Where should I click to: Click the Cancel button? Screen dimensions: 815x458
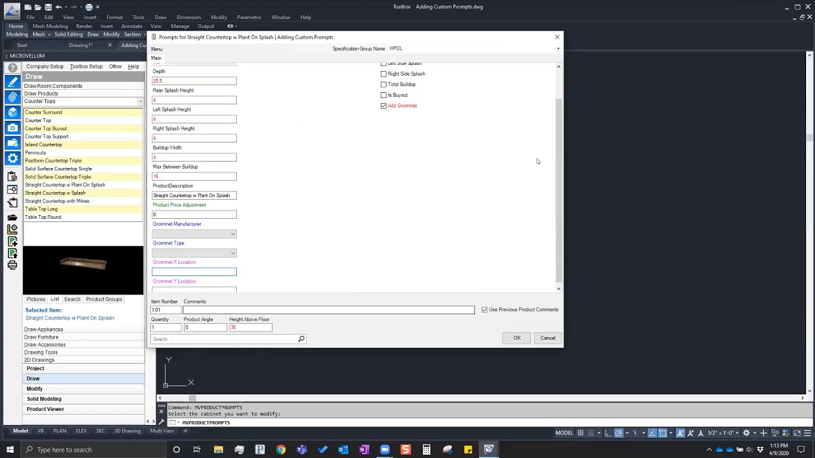pos(548,338)
